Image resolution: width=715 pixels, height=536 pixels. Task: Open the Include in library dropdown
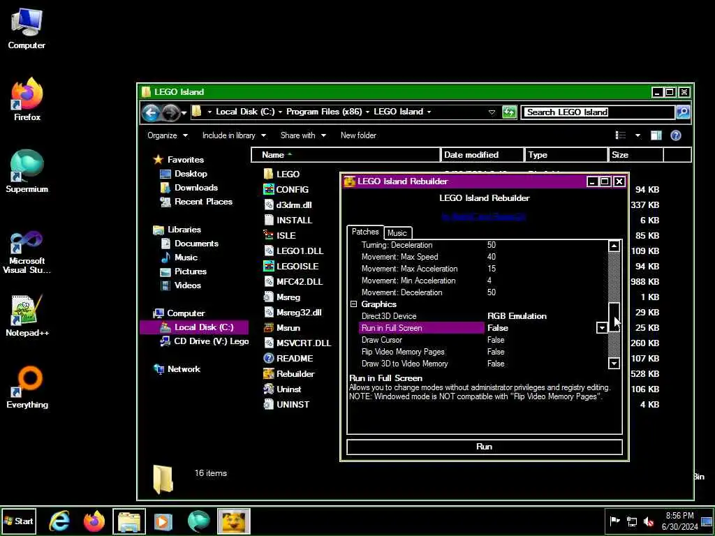coord(234,135)
